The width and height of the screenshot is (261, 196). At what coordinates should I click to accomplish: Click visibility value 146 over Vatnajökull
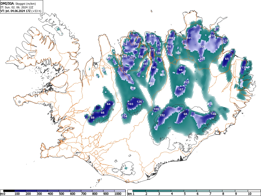213,114
